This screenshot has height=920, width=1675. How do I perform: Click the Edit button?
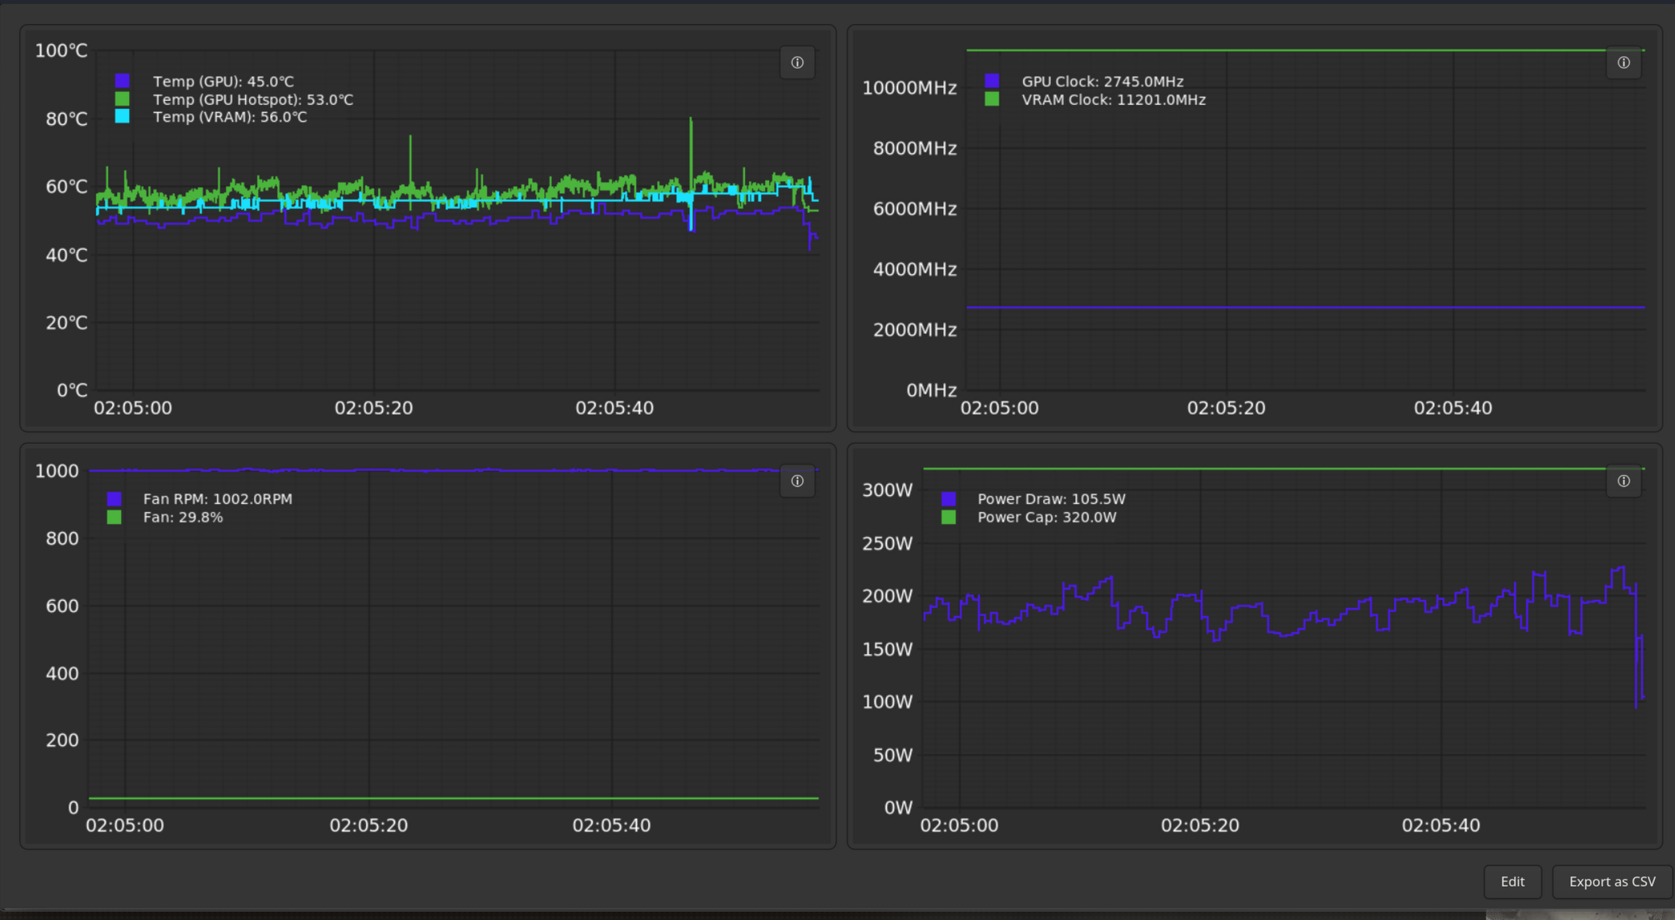coord(1512,881)
